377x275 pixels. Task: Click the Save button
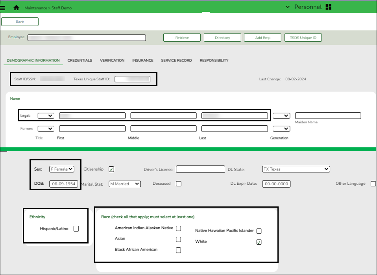20,22
